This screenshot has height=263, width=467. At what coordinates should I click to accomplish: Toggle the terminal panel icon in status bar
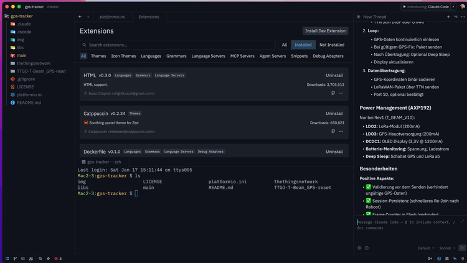[439, 259]
